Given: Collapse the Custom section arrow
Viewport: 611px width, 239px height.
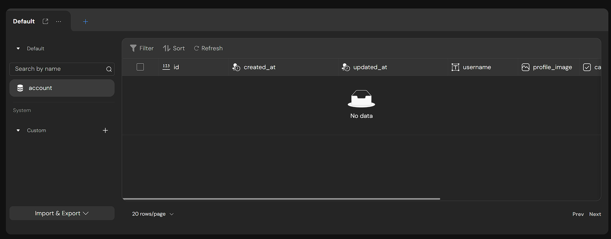Looking at the screenshot, I should tap(18, 131).
